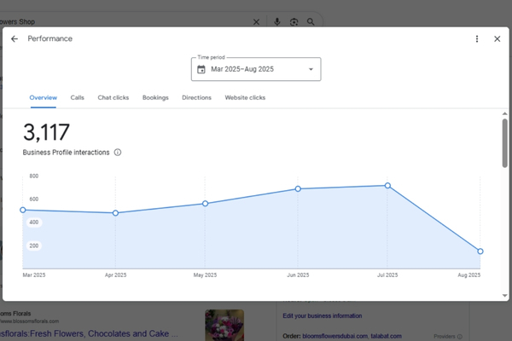512x341 pixels.
Task: Click the Aug 2025 data point on chart
Action: click(480, 251)
